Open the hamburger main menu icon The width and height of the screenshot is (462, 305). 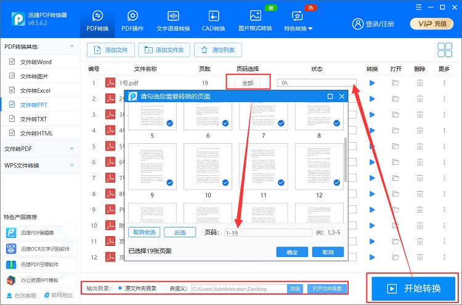click(x=418, y=7)
